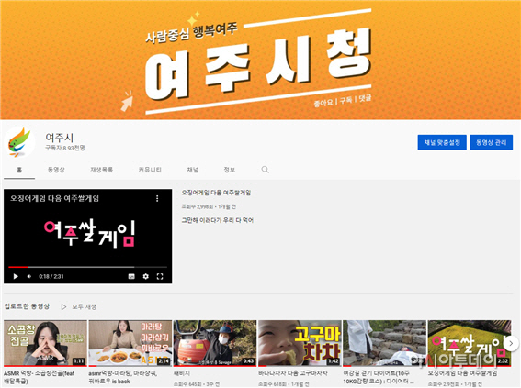Open the channel search magnifier icon
This screenshot has height=388, width=521.
pos(265,170)
